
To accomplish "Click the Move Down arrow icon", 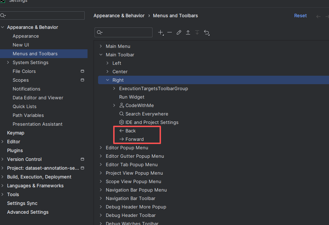I will 197,32.
